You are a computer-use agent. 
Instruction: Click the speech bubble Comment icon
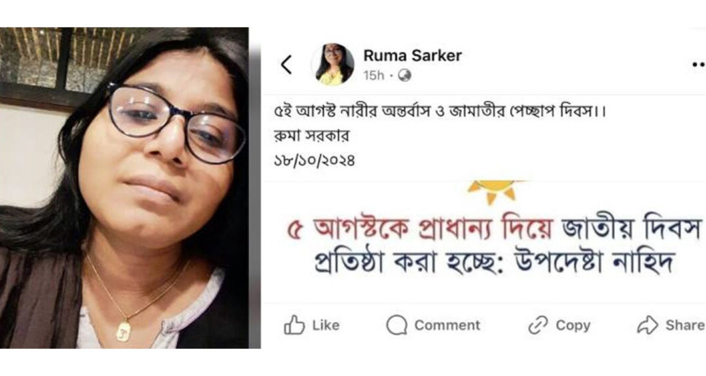coord(397,325)
